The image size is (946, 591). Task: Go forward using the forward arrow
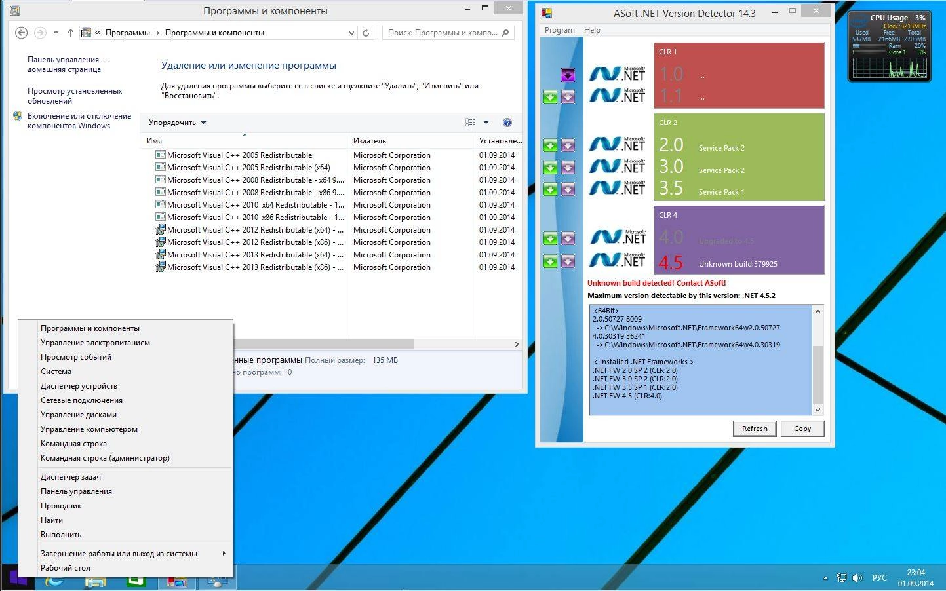click(40, 33)
